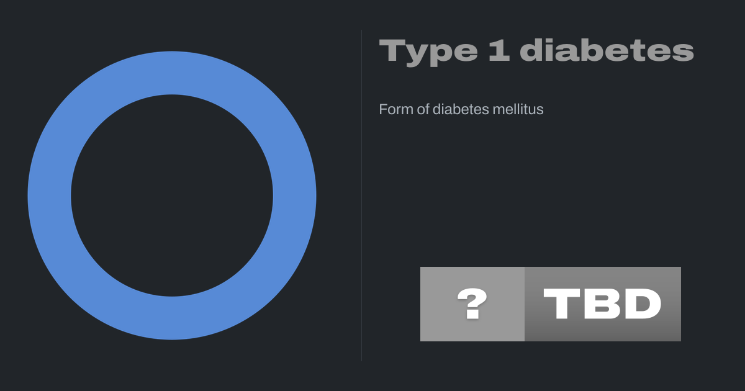Select the "Type 1 diabetes" heading

536,51
